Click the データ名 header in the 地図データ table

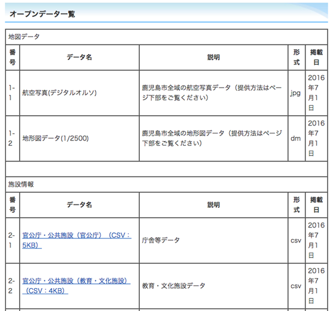[x=79, y=57]
